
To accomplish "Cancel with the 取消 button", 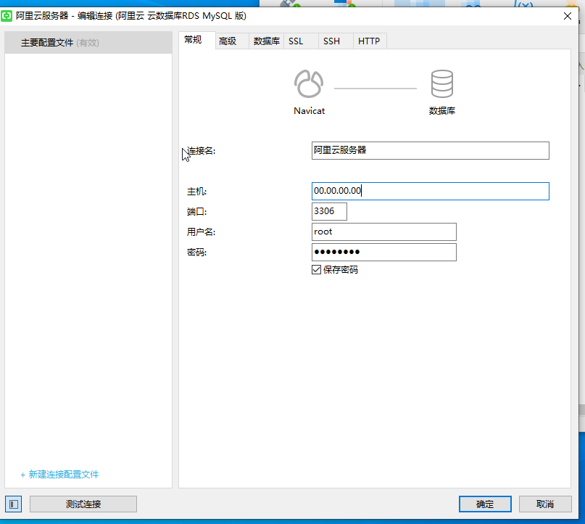I will (x=545, y=504).
